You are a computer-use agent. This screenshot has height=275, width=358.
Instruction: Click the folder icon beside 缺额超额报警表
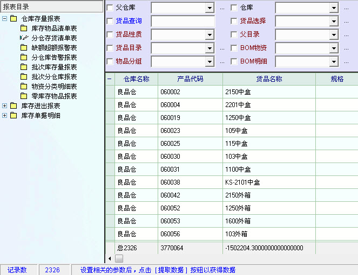pos(23,48)
